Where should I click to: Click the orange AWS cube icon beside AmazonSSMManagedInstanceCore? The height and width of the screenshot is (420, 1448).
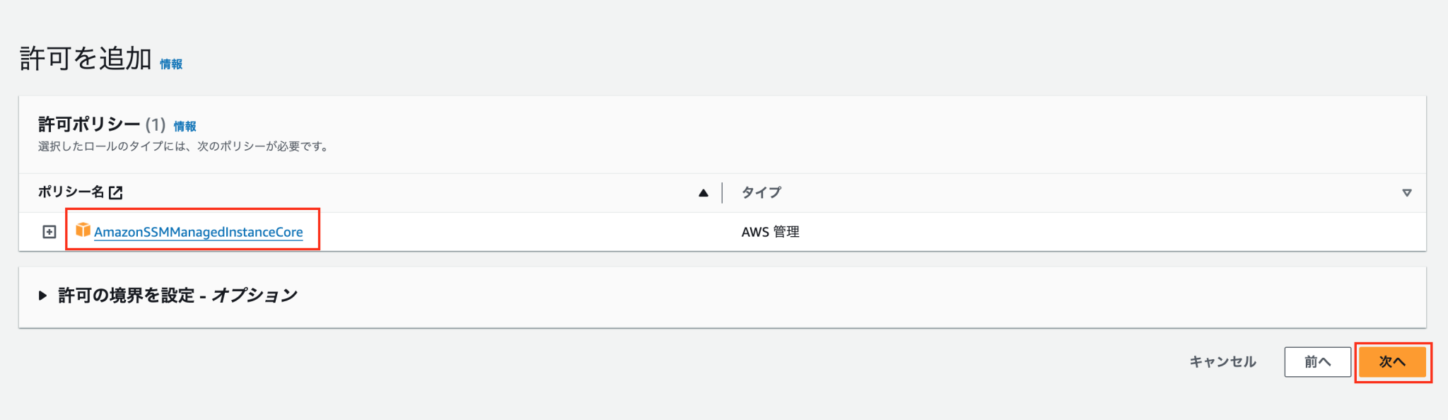coord(84,231)
